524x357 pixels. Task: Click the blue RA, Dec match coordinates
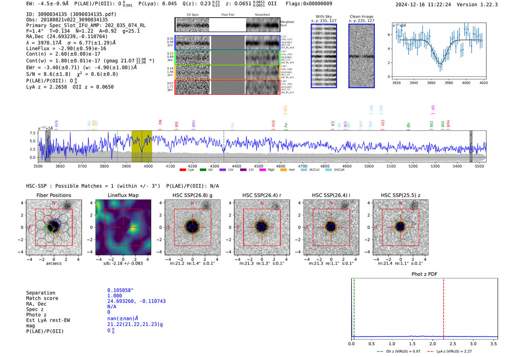[136, 301]
